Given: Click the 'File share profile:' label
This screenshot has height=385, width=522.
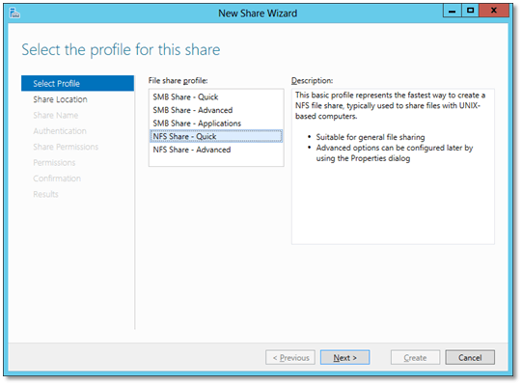Looking at the screenshot, I should [179, 81].
